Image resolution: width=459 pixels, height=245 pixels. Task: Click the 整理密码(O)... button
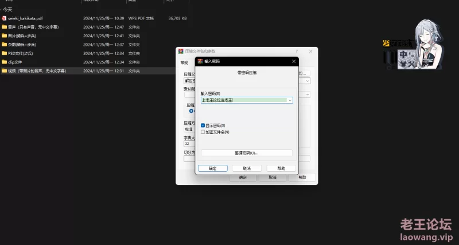[x=247, y=153]
